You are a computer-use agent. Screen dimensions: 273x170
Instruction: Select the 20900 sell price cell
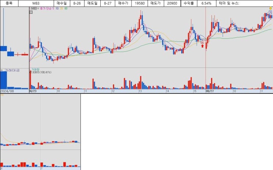[172, 3]
